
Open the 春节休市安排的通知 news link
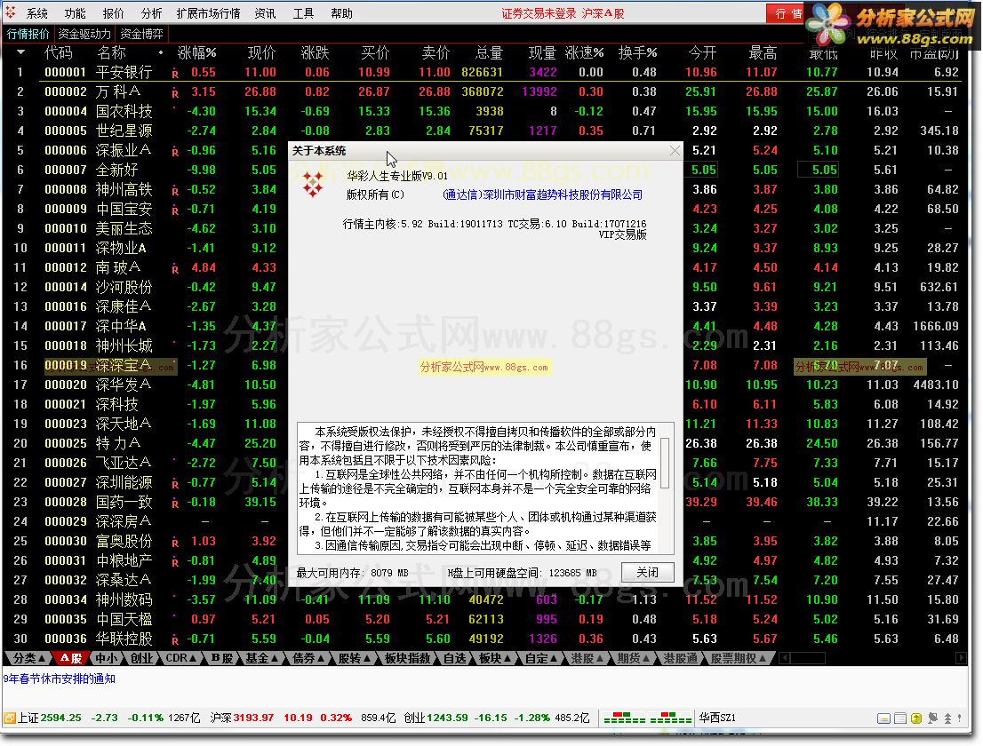[x=59, y=679]
